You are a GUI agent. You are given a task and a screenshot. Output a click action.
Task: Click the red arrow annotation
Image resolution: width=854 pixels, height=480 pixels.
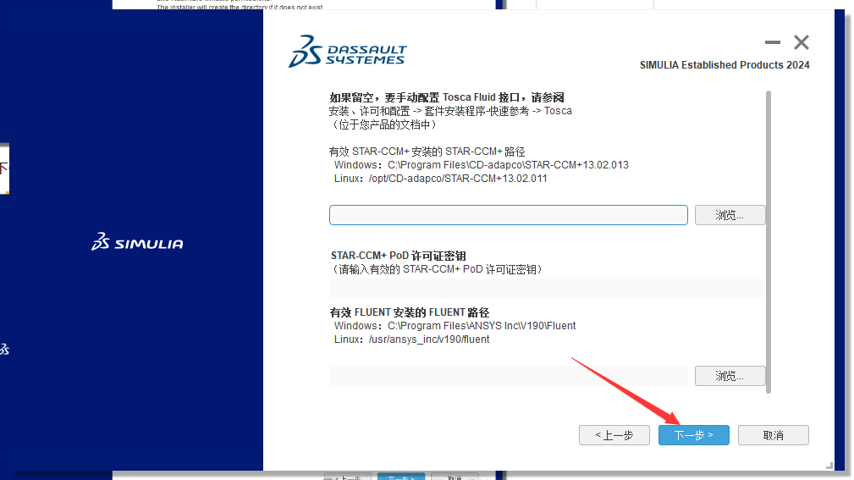(x=626, y=390)
